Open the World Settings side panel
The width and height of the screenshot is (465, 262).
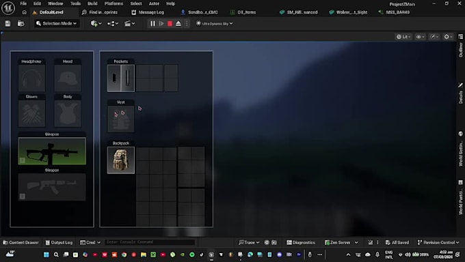tap(460, 149)
